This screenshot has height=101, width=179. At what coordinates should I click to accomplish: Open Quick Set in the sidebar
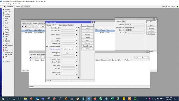click(7, 10)
